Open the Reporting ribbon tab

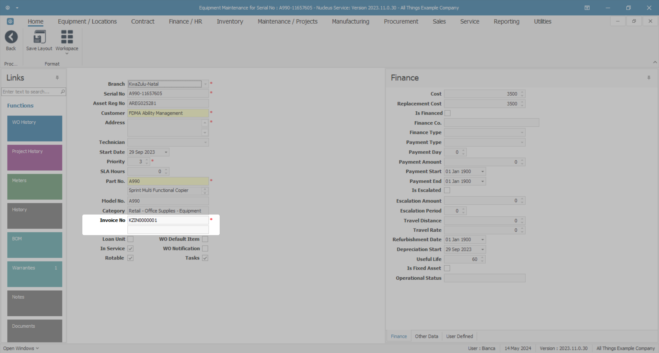tap(507, 22)
